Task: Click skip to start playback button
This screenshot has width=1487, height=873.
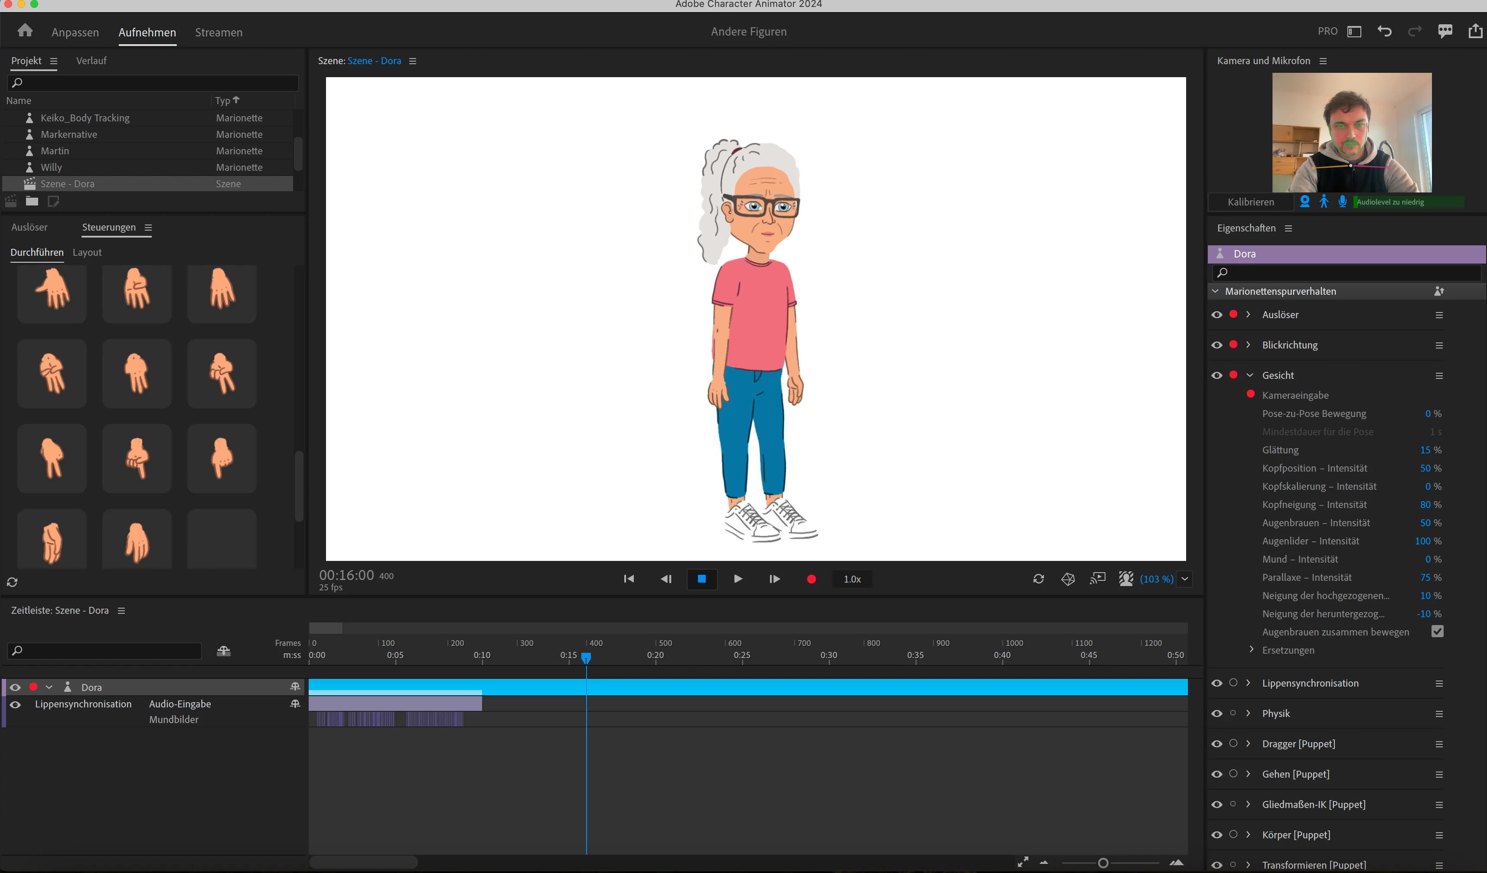Action: [629, 579]
